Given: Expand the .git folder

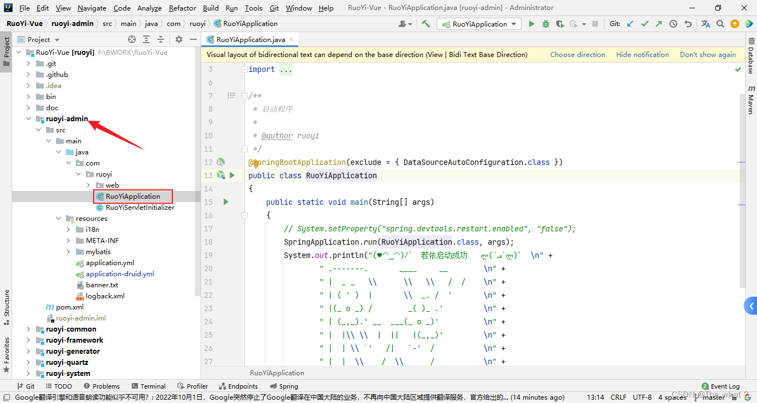Looking at the screenshot, I should (x=28, y=64).
